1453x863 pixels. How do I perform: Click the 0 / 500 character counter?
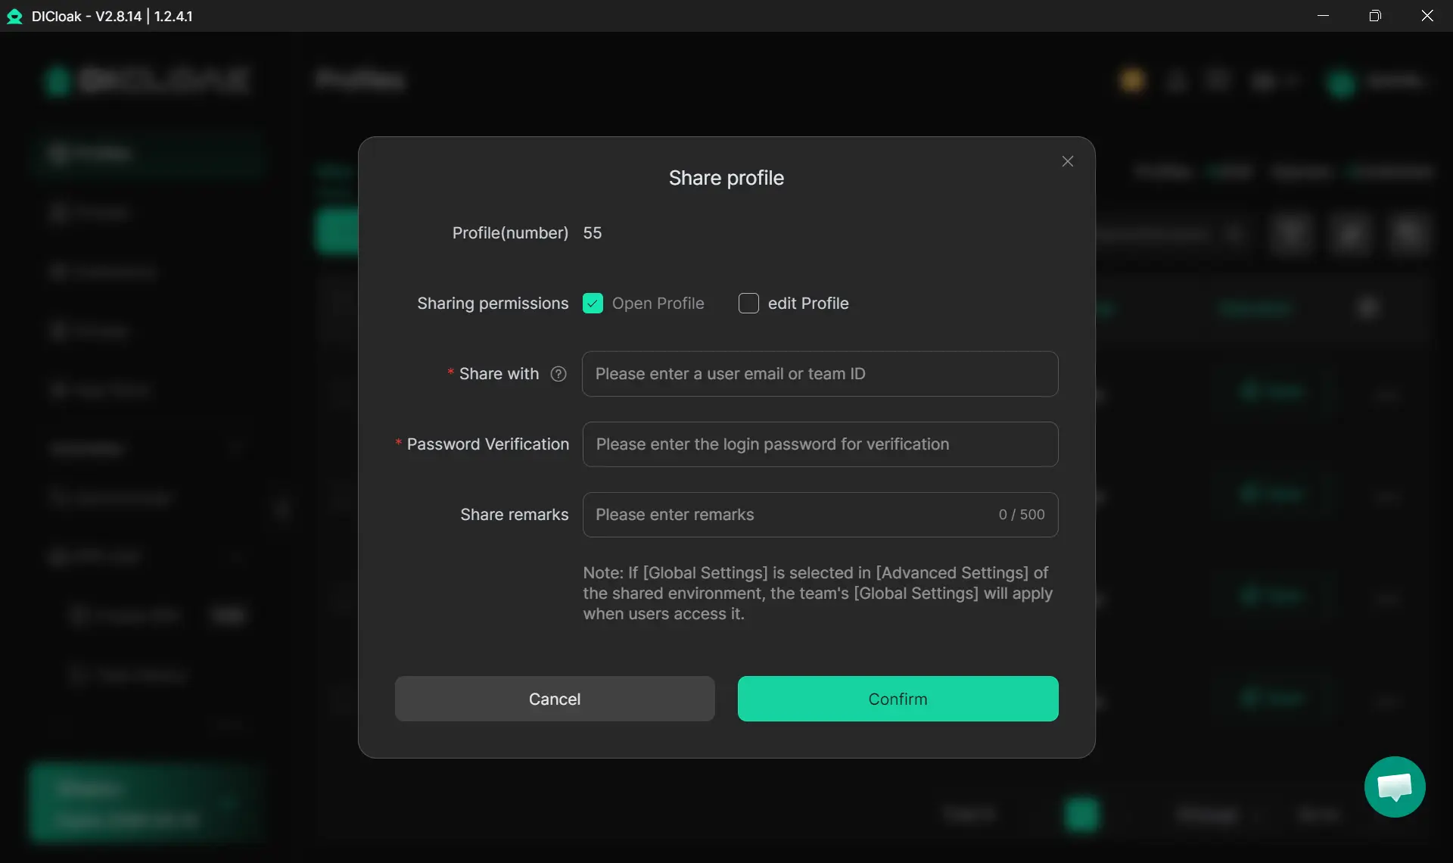(x=1021, y=515)
